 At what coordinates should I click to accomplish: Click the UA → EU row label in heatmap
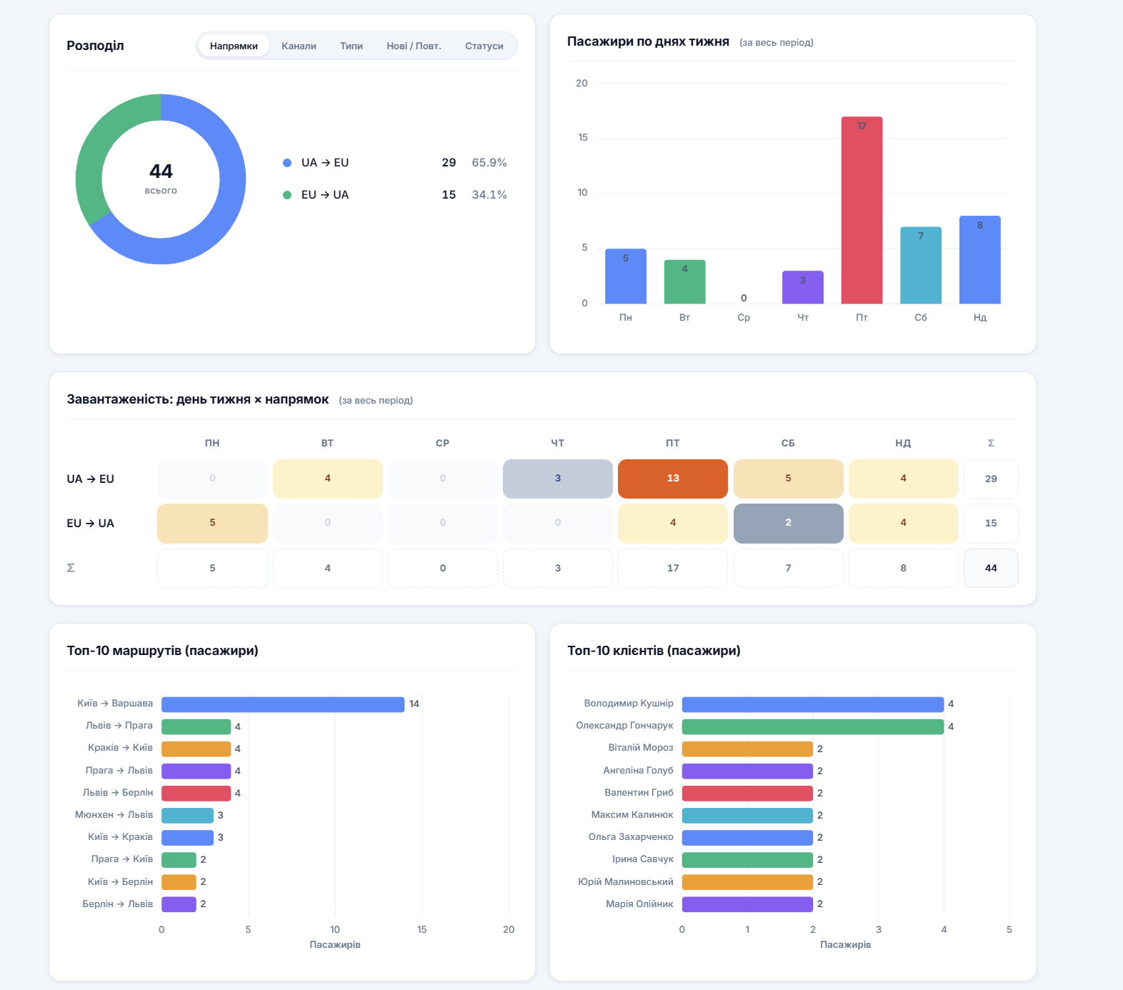click(x=91, y=479)
